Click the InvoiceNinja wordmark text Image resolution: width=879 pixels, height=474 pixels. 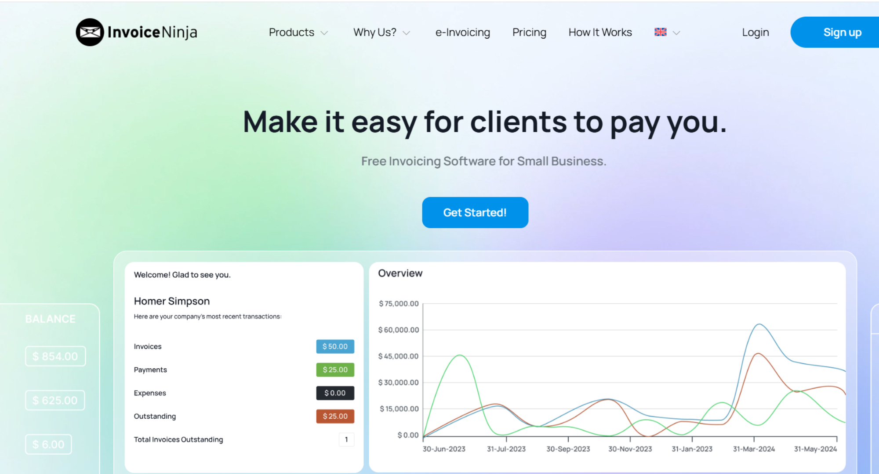coord(152,32)
